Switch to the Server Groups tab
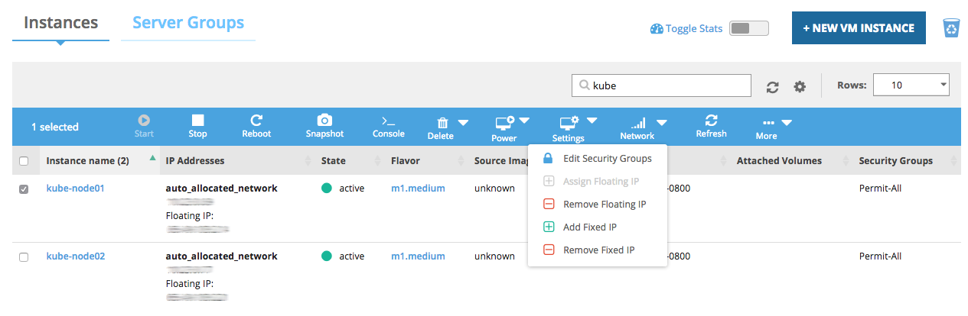The image size is (968, 316). coord(188,23)
